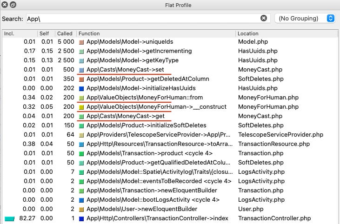Click the color square for MoneyCast->get
The width and height of the screenshot is (340, 224).
coord(81,116)
